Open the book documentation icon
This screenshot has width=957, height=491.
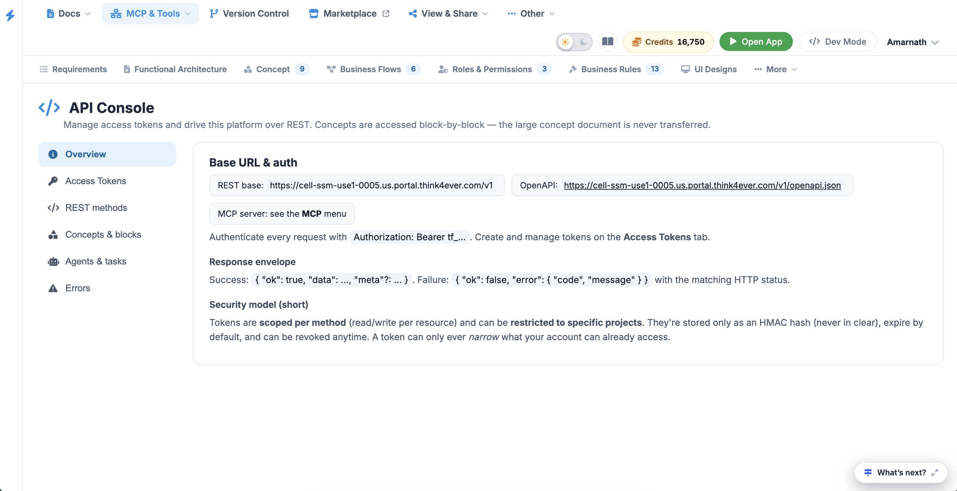click(607, 41)
